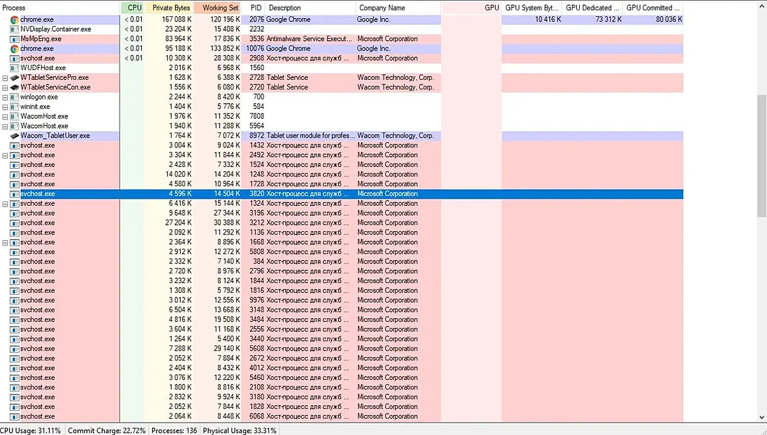Click the wininit.exe process icon
The image size is (767, 435).
pyautogui.click(x=15, y=106)
